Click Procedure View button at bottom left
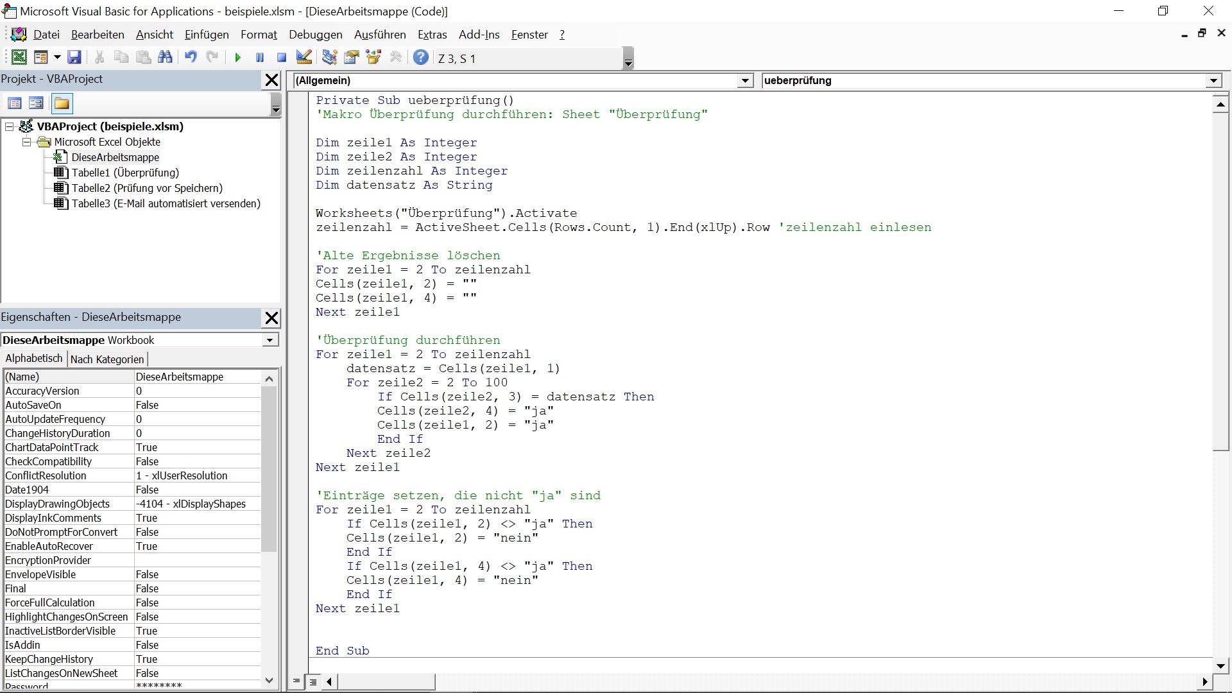Screen dimensions: 1232x693 coord(296,681)
